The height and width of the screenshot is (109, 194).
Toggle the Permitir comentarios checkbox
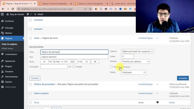111,67
